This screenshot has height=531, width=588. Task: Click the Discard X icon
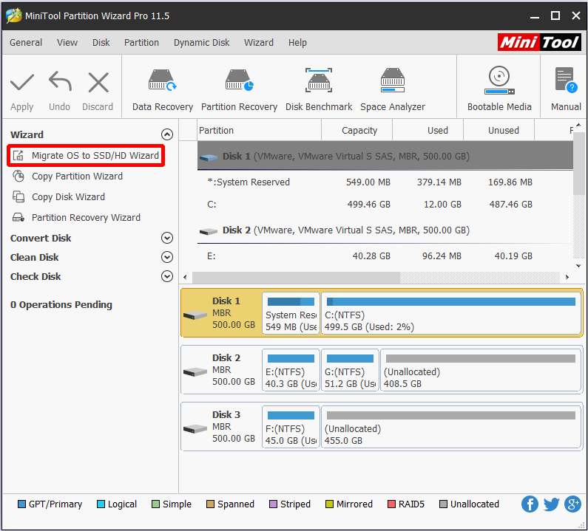pos(98,83)
